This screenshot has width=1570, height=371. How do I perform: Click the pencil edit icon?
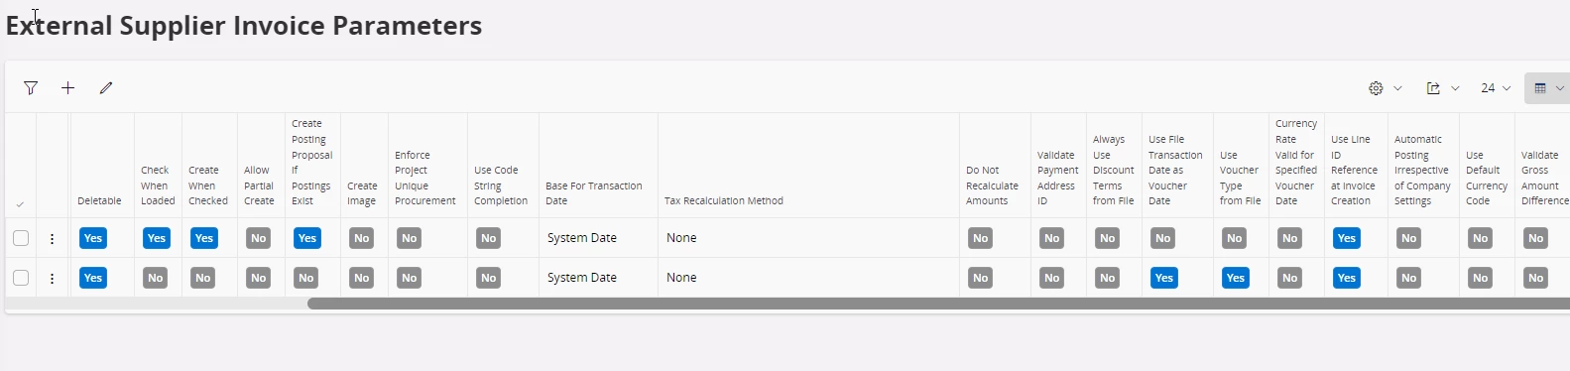(106, 88)
